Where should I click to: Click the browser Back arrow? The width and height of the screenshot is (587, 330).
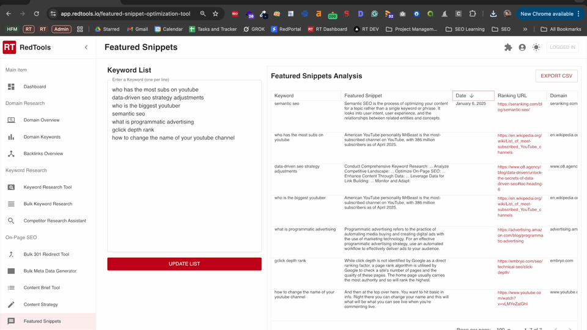point(9,14)
